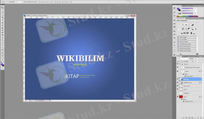Image resolution: width=204 pixels, height=119 pixels.
Task: Expand the Black & White Presets list
Action: point(178,46)
